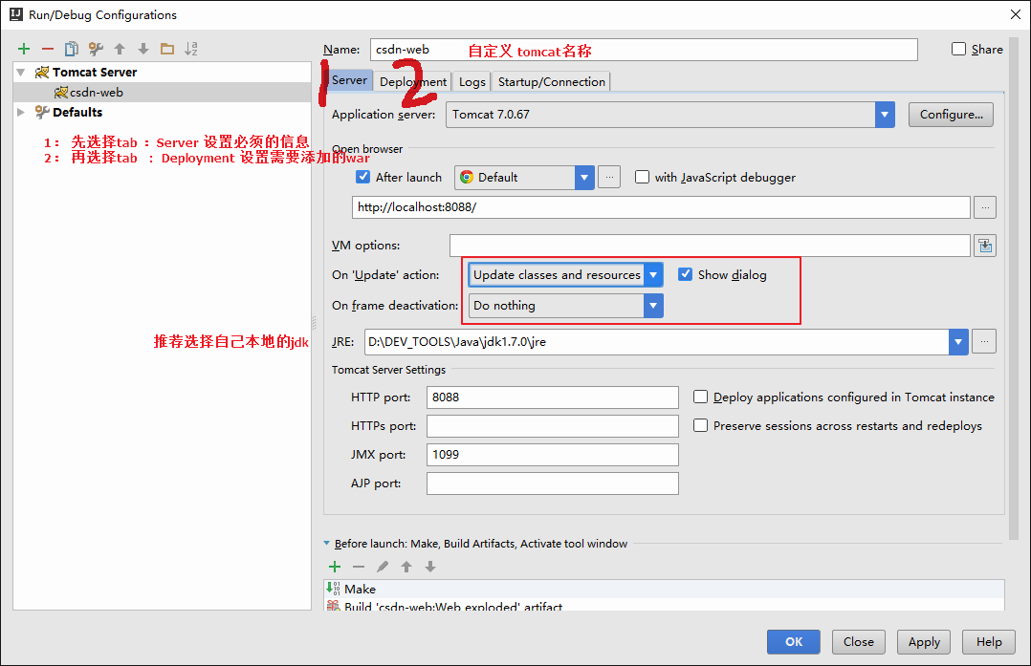Screen dimensions: 1031x666
Task: Enable the Share checkbox
Action: (958, 50)
